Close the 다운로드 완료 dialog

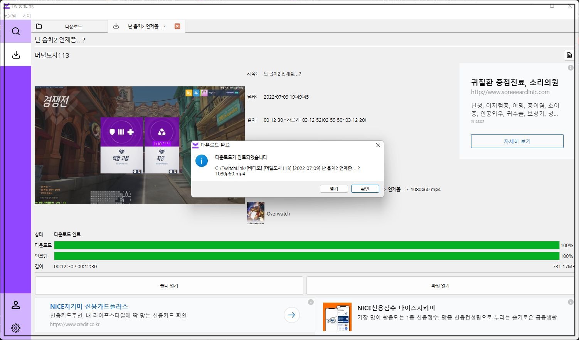click(378, 145)
